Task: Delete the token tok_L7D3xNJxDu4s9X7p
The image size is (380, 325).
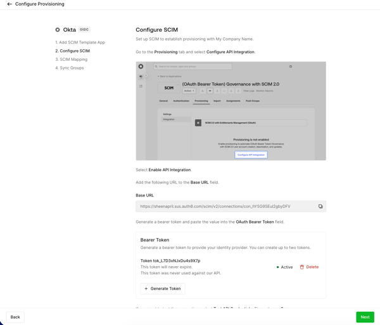Action: click(309, 267)
